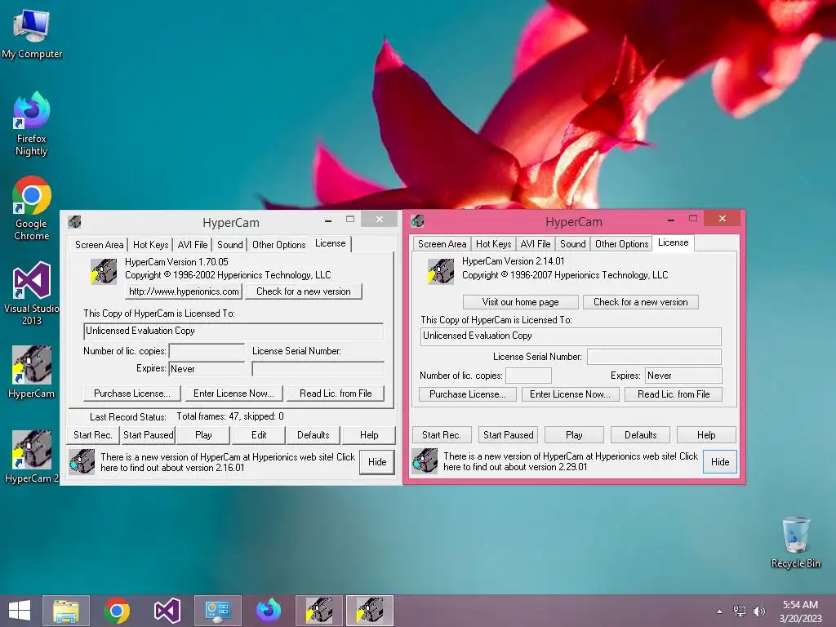Open Firefox Nightly from the taskbar
The height and width of the screenshot is (627, 836).
point(268,611)
